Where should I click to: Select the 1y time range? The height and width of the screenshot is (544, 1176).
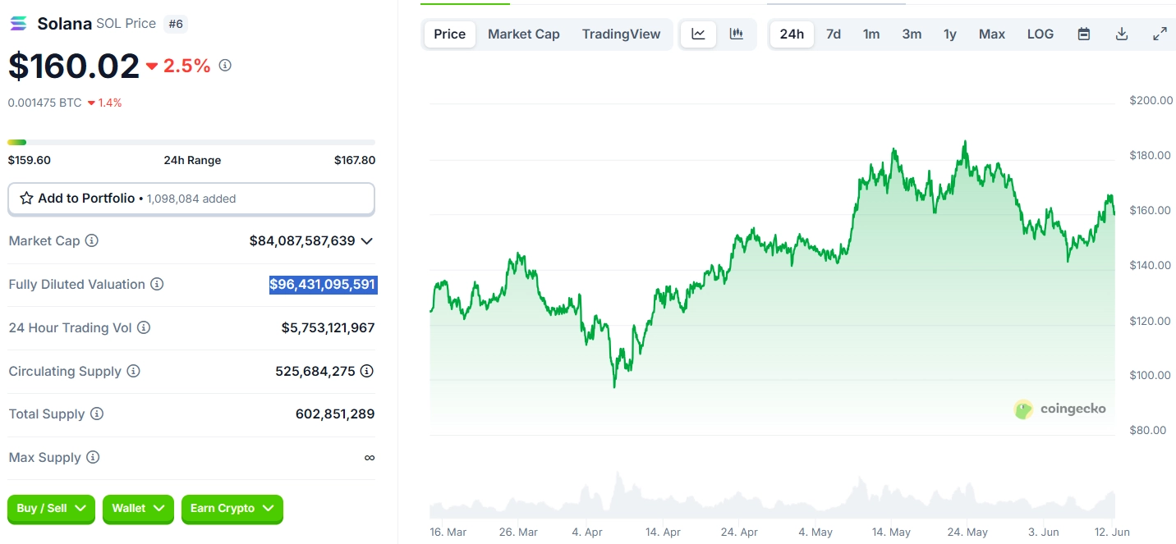tap(950, 34)
